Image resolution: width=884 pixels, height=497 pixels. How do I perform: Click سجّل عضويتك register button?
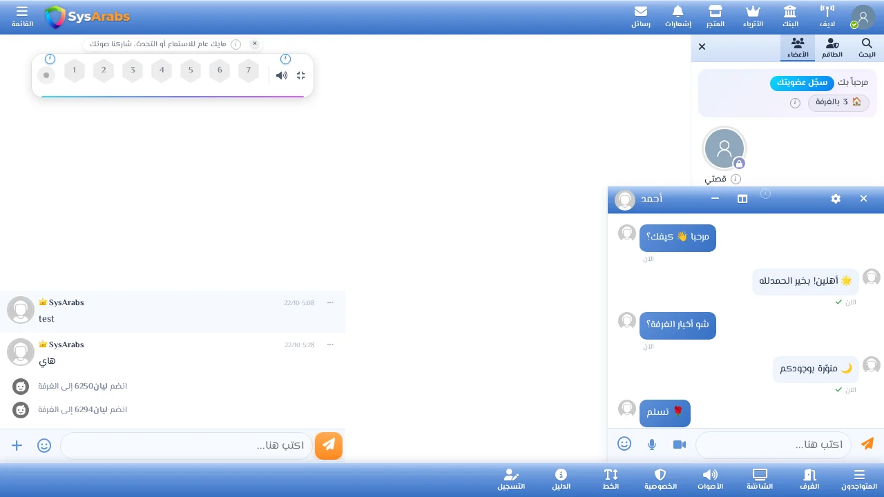point(802,83)
